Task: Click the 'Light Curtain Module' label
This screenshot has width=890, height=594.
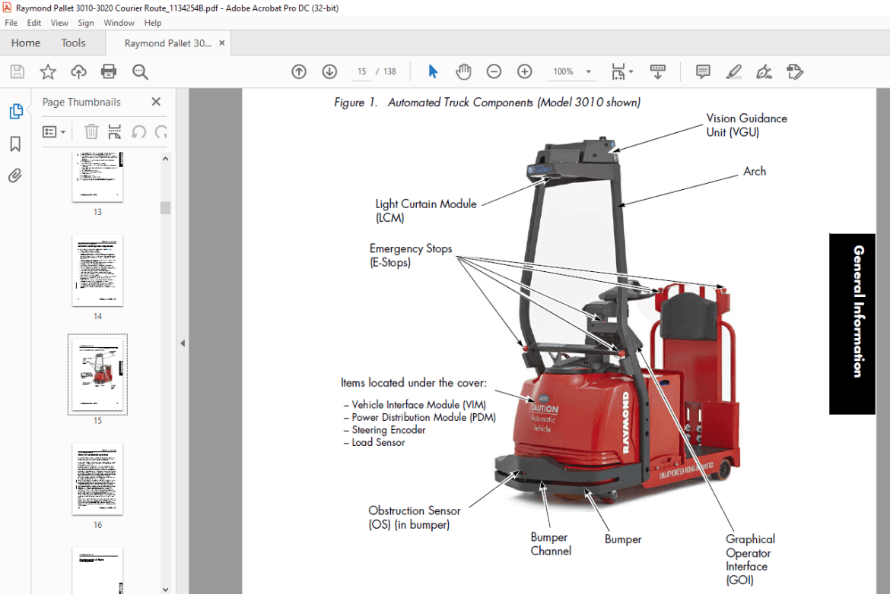Action: [x=426, y=204]
